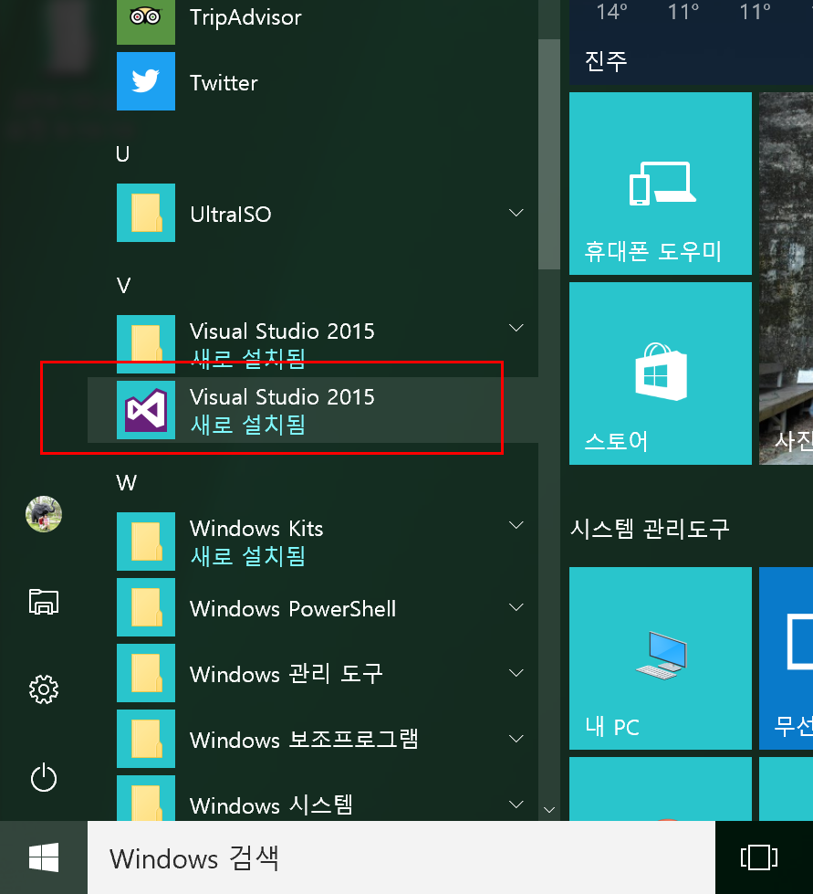This screenshot has width=813, height=894.
Task: Expand the Windows 관리 도구 chevron
Action: click(516, 673)
